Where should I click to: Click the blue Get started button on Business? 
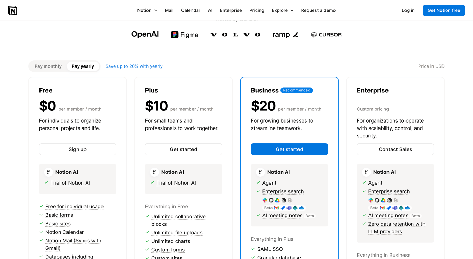289,149
